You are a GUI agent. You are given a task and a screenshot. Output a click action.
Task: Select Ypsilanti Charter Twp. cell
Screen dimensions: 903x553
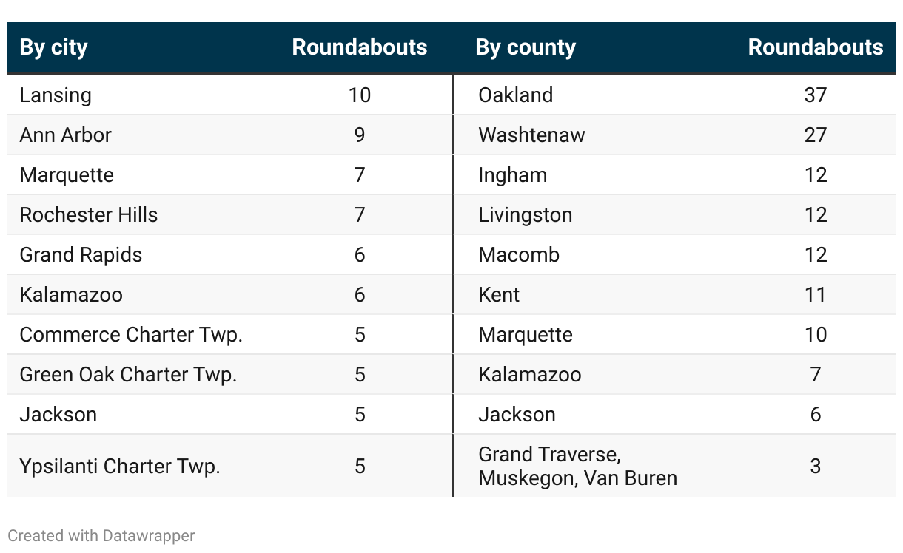[120, 467]
